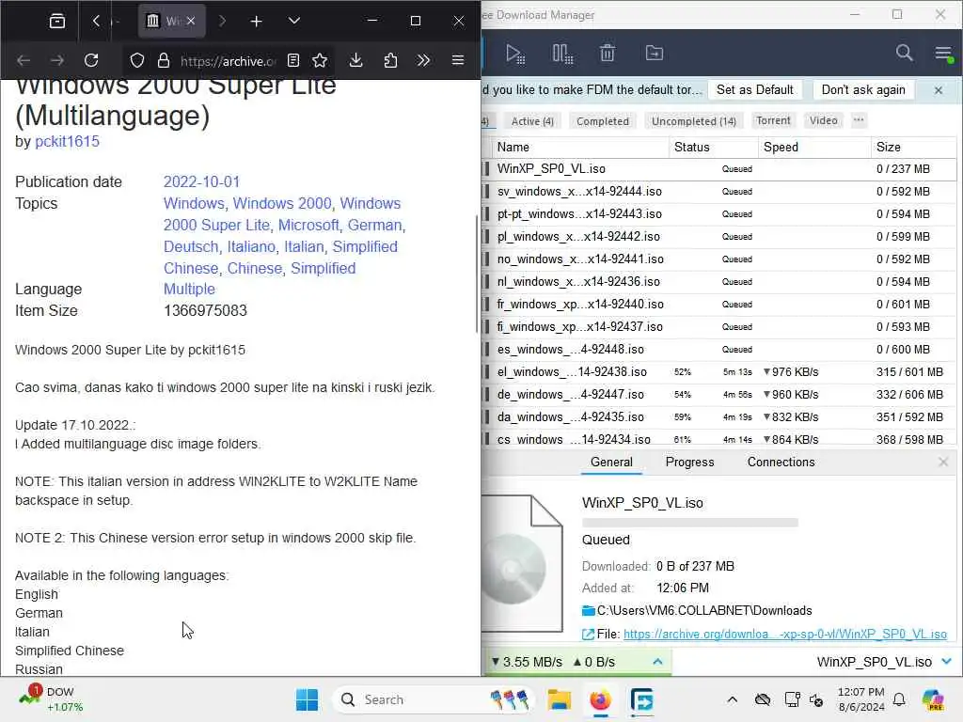Close the archive.org browser tab
The height and width of the screenshot is (722, 963).
191,21
